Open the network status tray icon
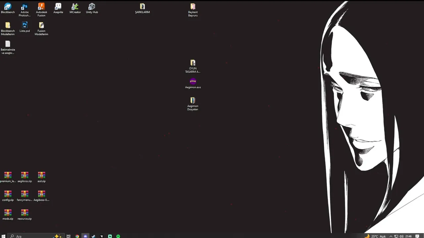 pyautogui.click(x=396, y=236)
